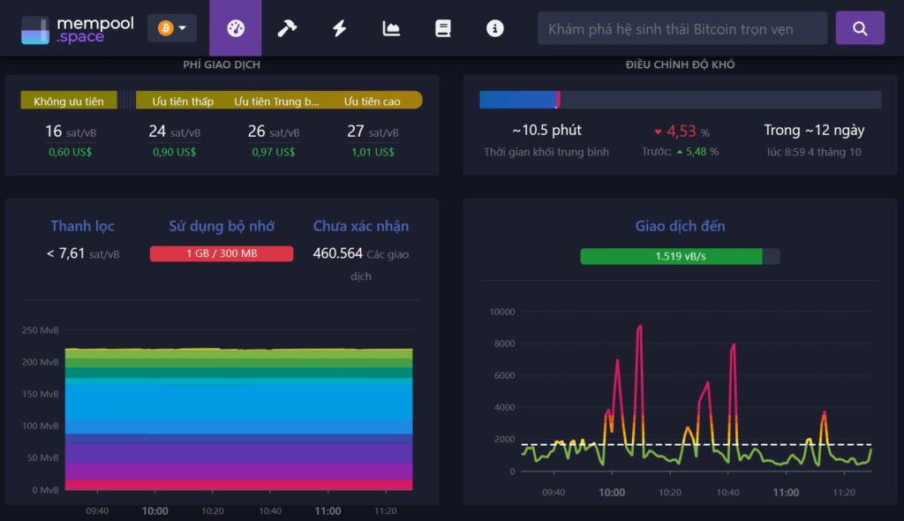The image size is (904, 521).
Task: Click the 0,90 US$ fee price
Action: [174, 152]
